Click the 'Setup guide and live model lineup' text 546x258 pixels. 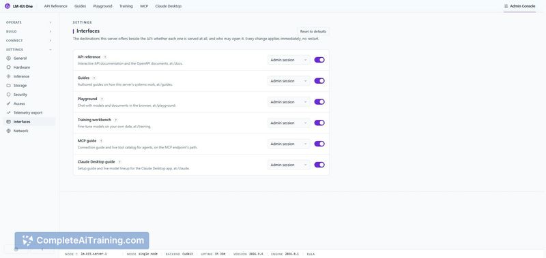coord(133,168)
